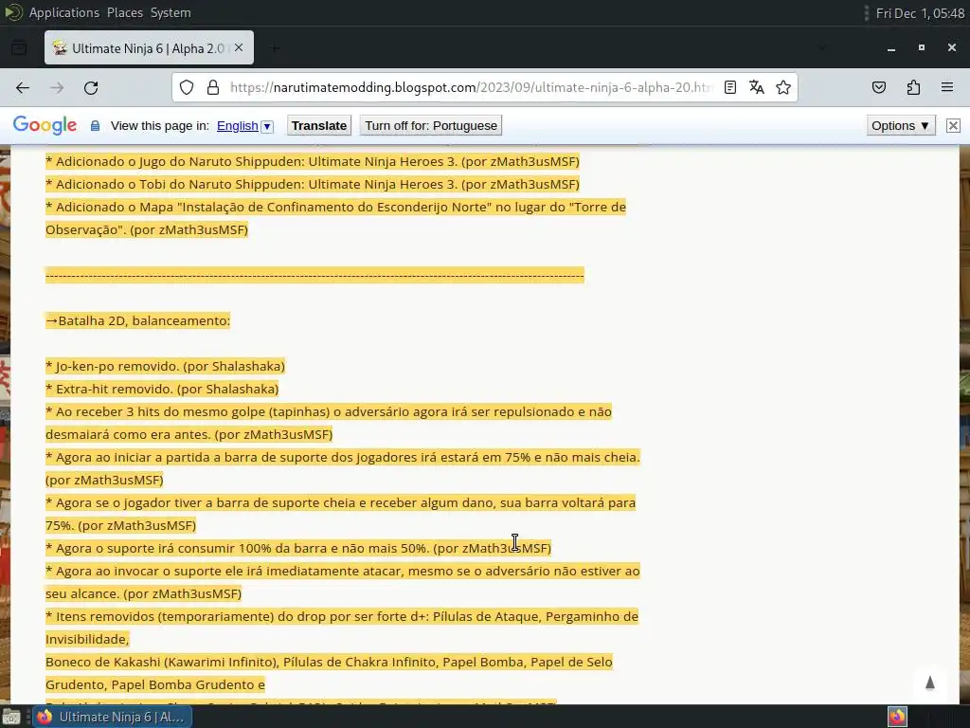List all tabs dropdown arrow
The width and height of the screenshot is (970, 728).
pos(822,47)
